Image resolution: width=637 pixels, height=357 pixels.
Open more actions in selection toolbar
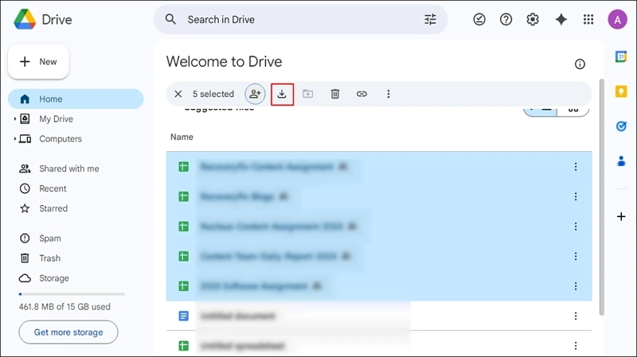pyautogui.click(x=389, y=94)
